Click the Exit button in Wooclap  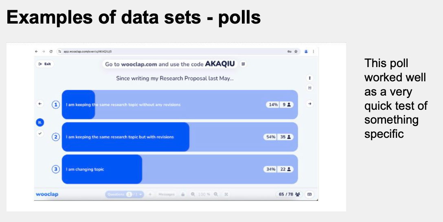pos(45,64)
